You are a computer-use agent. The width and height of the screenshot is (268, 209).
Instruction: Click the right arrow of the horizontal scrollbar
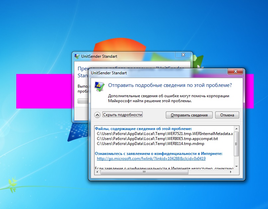[231, 172]
